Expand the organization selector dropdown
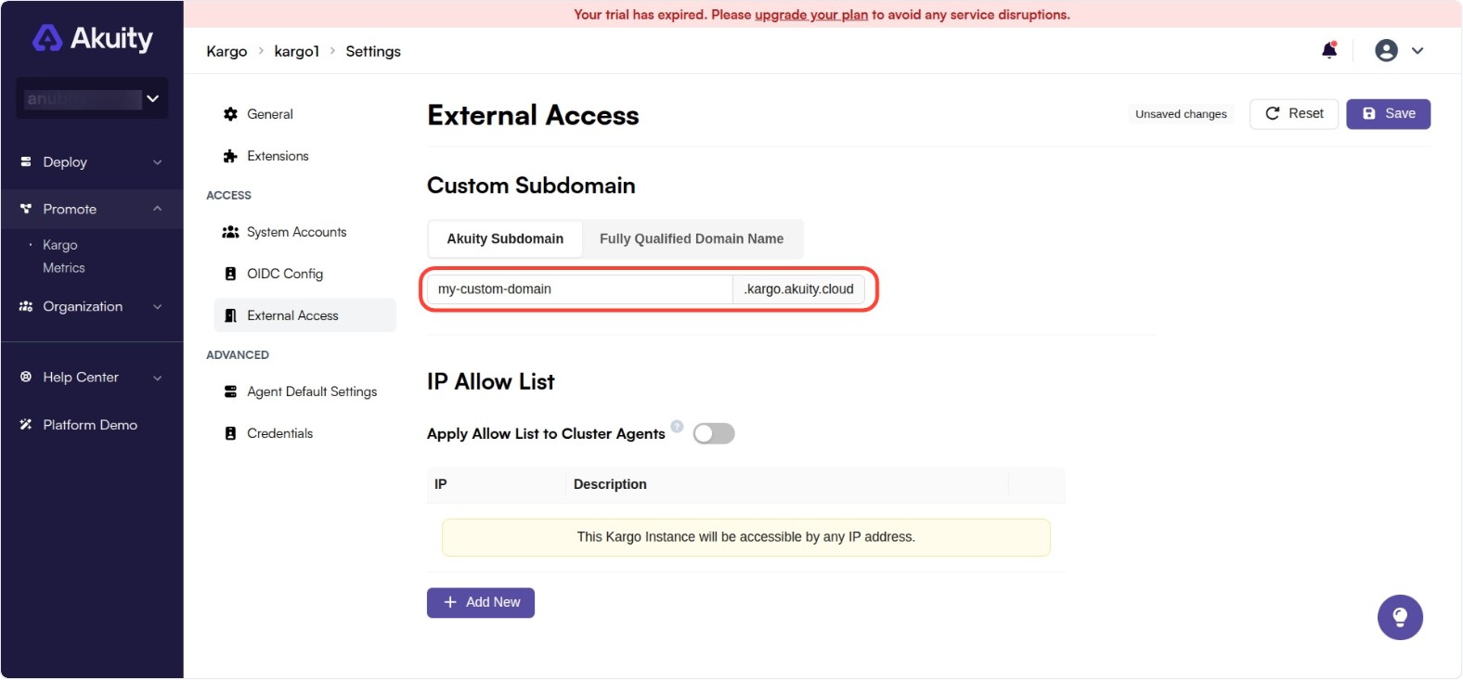 pos(153,97)
